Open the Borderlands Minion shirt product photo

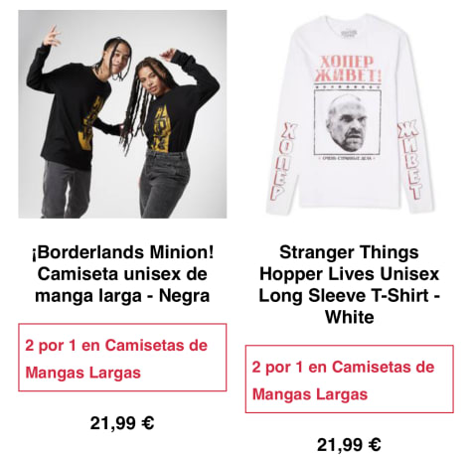click(122, 114)
